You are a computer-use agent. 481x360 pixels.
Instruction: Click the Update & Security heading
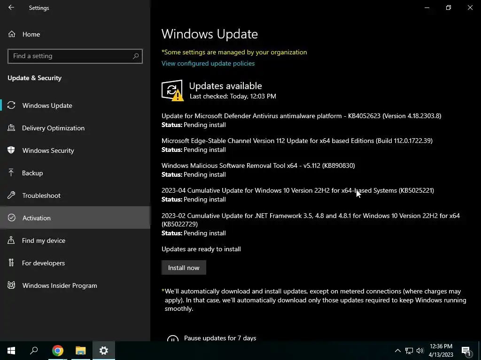[x=34, y=78]
